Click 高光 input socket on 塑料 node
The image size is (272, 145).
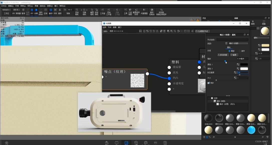pos(169,73)
